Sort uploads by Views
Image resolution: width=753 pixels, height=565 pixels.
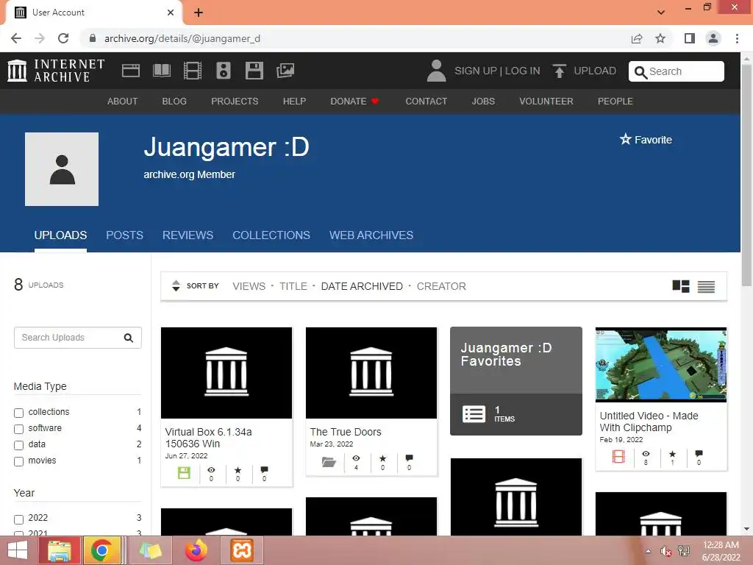tap(249, 286)
